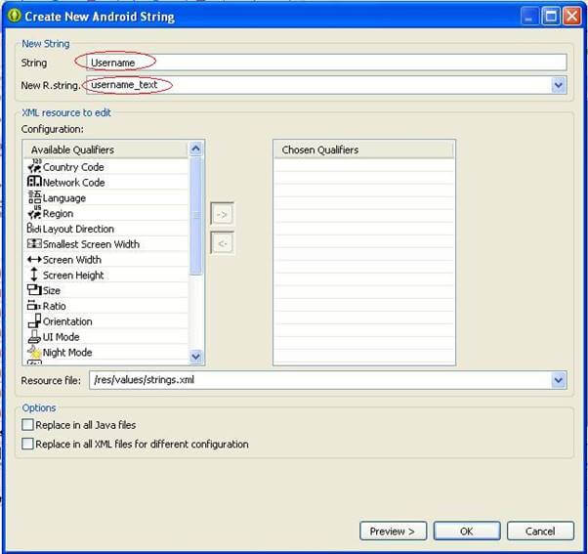Minimize the dialog window
588x554 pixels.
pos(529,17)
